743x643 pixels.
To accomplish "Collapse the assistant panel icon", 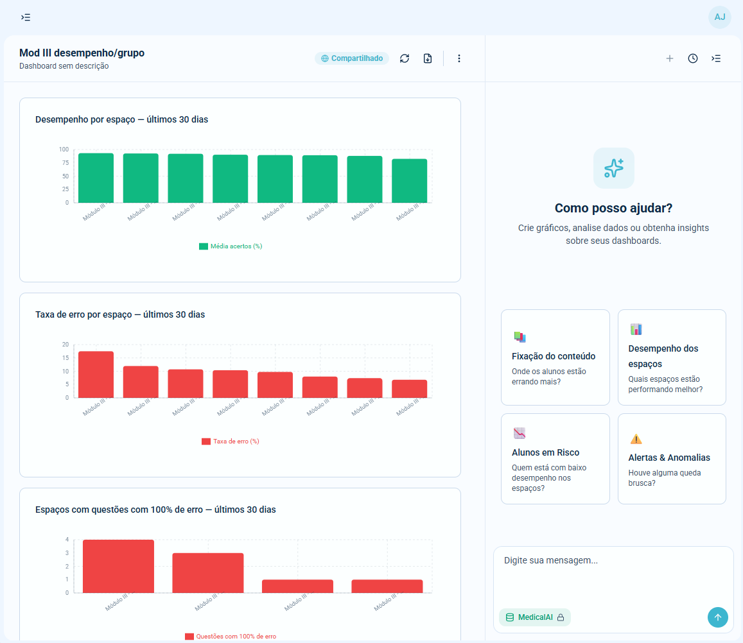I will (716, 58).
